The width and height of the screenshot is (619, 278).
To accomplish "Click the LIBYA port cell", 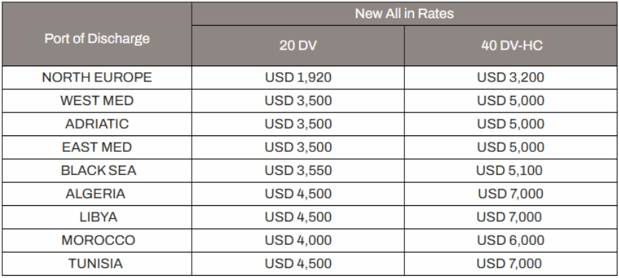I will pyautogui.click(x=97, y=218).
